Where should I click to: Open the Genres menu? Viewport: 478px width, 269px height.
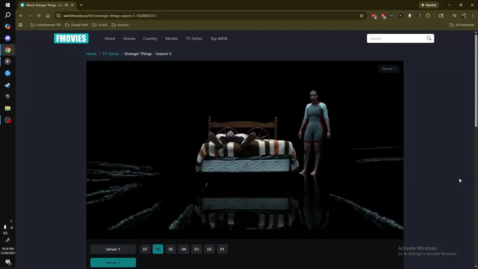[129, 38]
